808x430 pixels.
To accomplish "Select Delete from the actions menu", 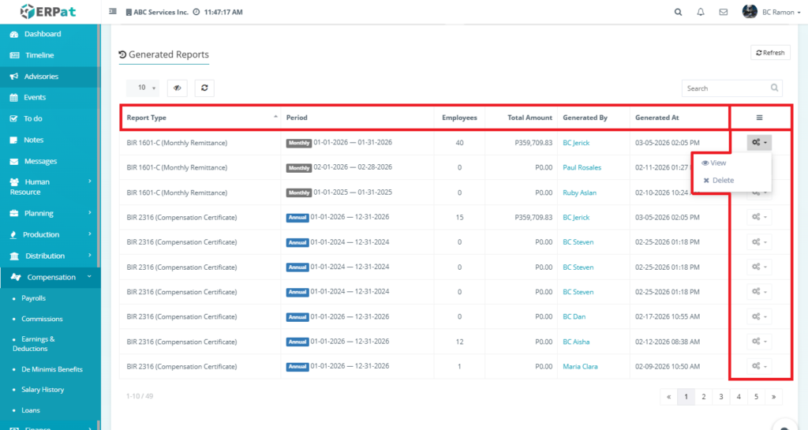I will pos(722,180).
